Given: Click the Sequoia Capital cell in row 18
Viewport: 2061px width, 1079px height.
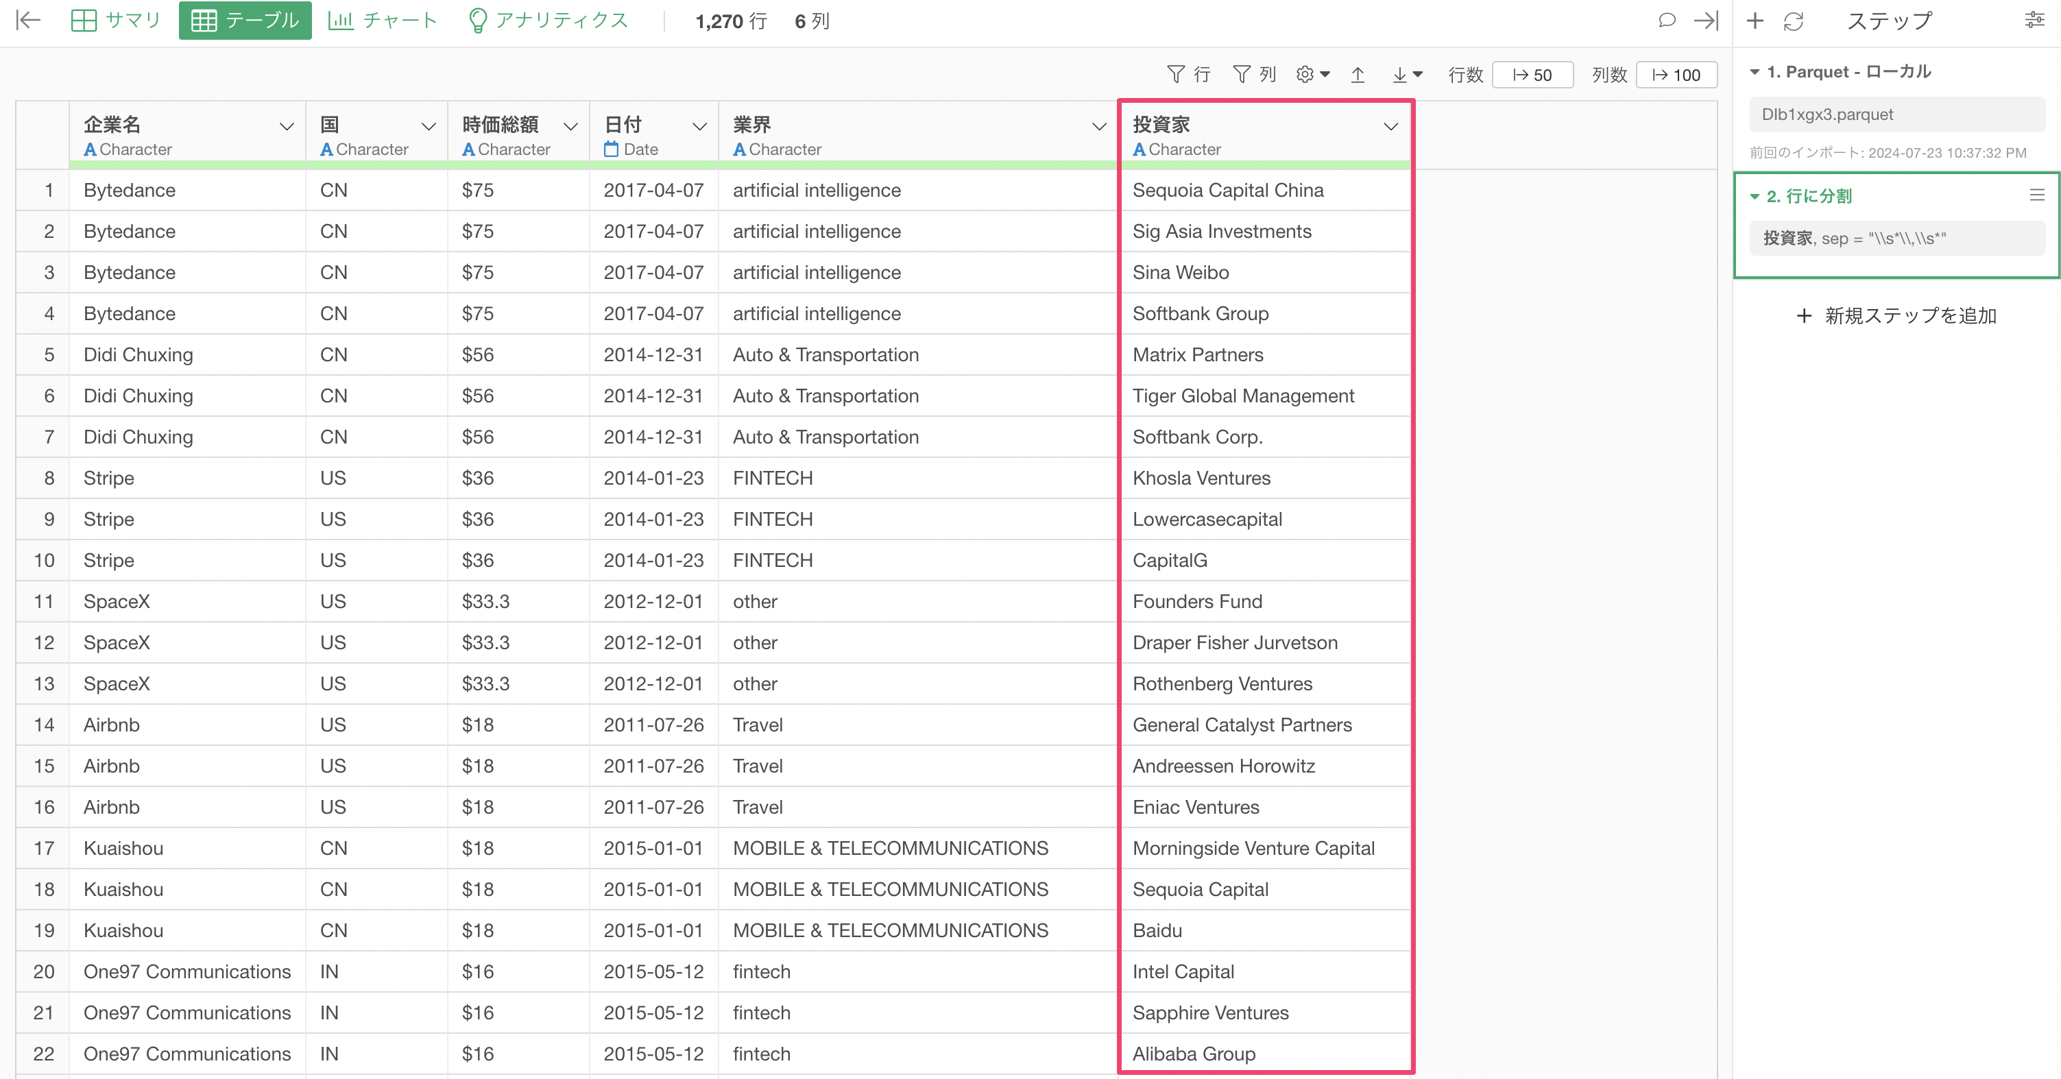Looking at the screenshot, I should click(1265, 889).
